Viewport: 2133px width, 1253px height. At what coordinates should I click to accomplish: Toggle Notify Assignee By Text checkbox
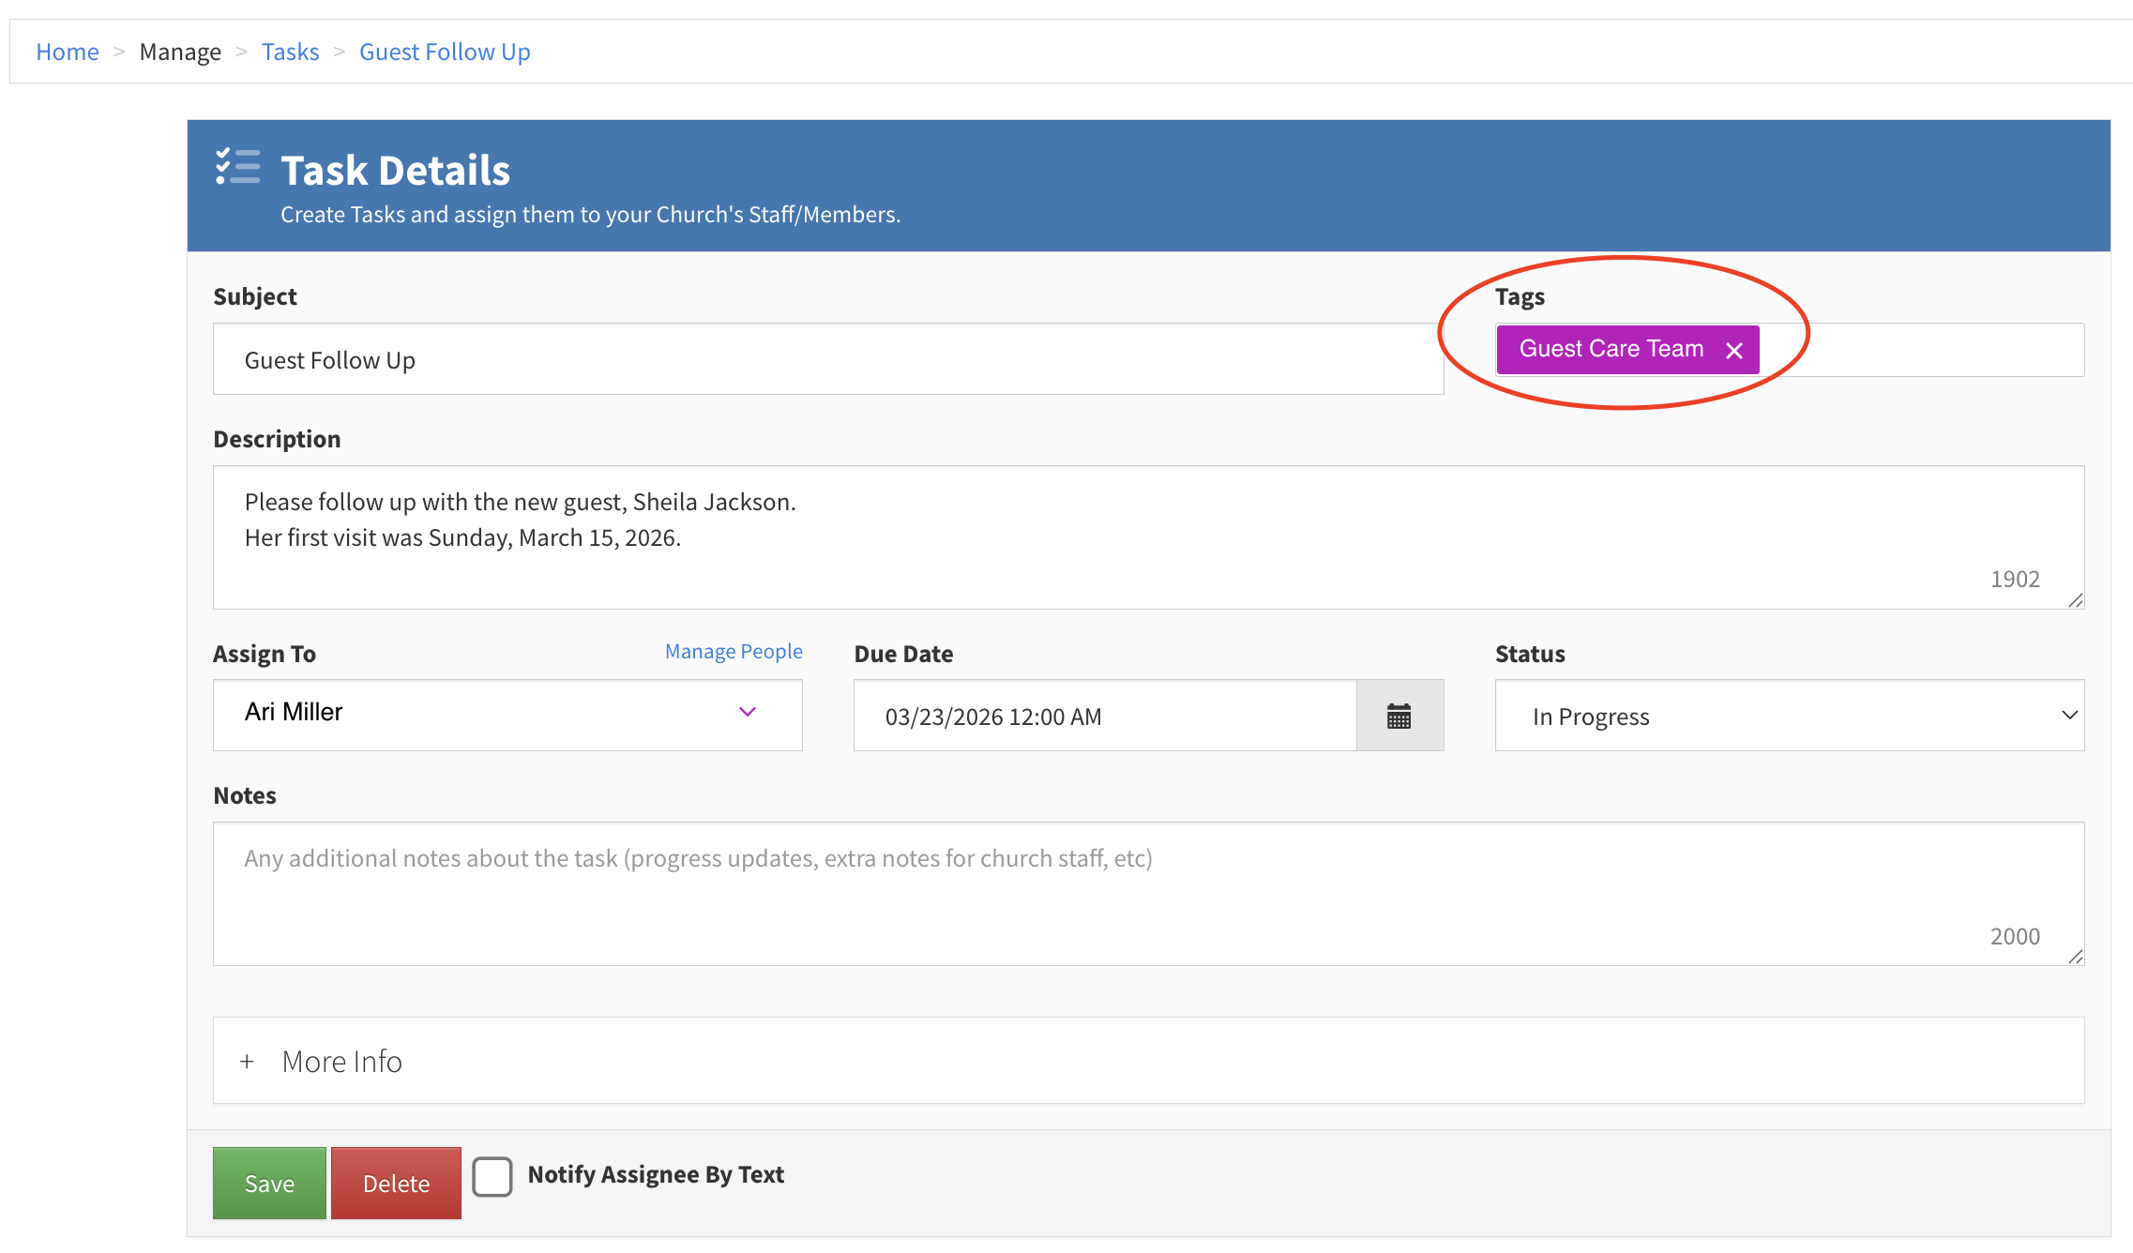click(492, 1176)
